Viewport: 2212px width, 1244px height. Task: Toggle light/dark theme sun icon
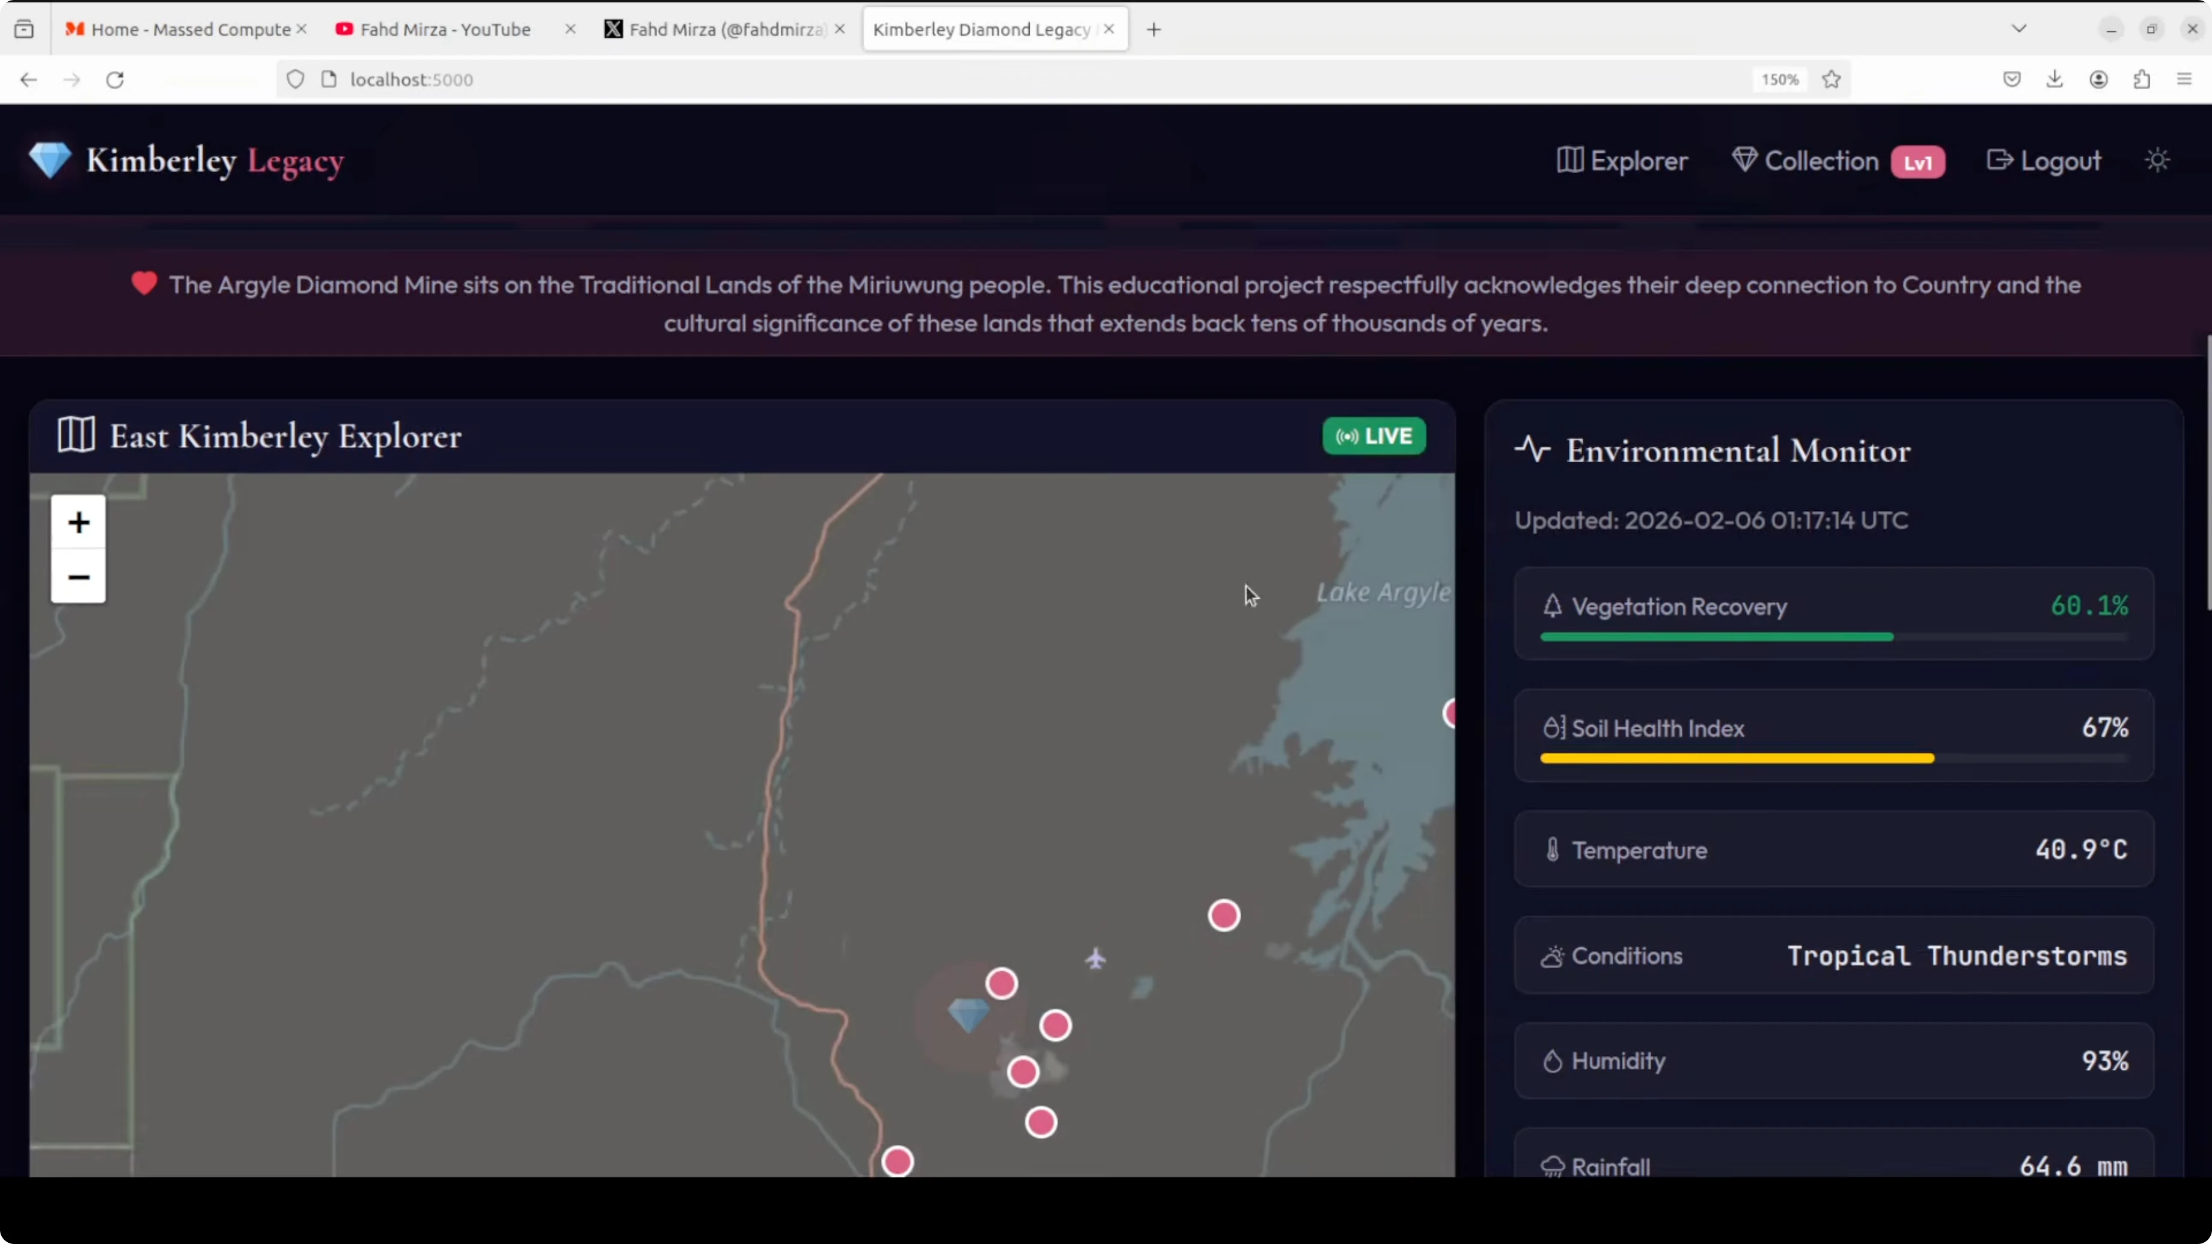[x=2157, y=160]
